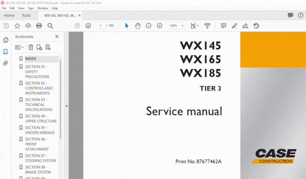Add a sticky note comment
This screenshot has width=306, height=179.
(x=223, y=26)
